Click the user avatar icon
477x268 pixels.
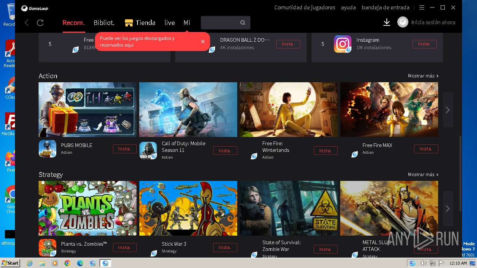pyautogui.click(x=403, y=22)
